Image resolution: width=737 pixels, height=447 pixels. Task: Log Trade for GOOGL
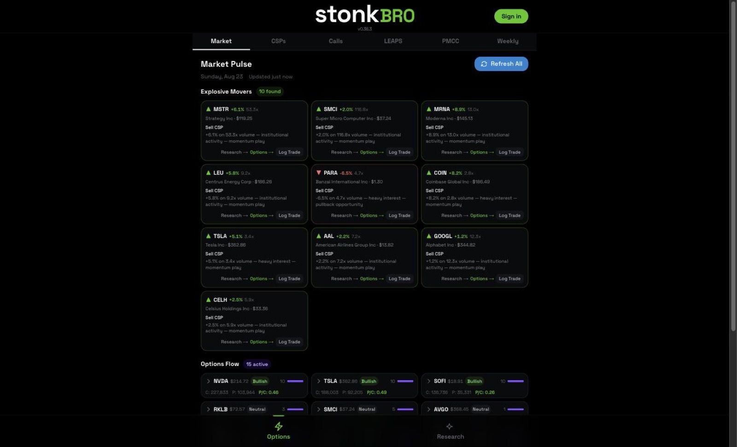coord(509,279)
